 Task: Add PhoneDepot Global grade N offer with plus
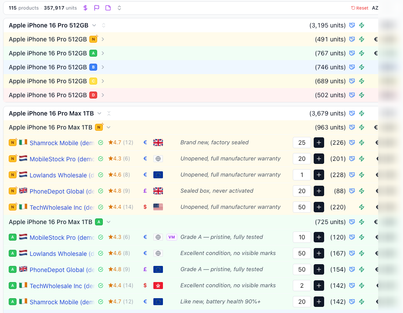(319, 191)
